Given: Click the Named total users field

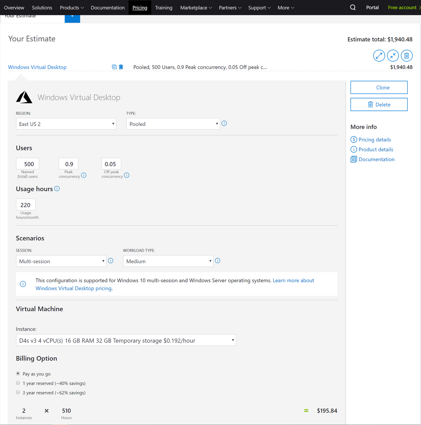Looking at the screenshot, I should (28, 164).
